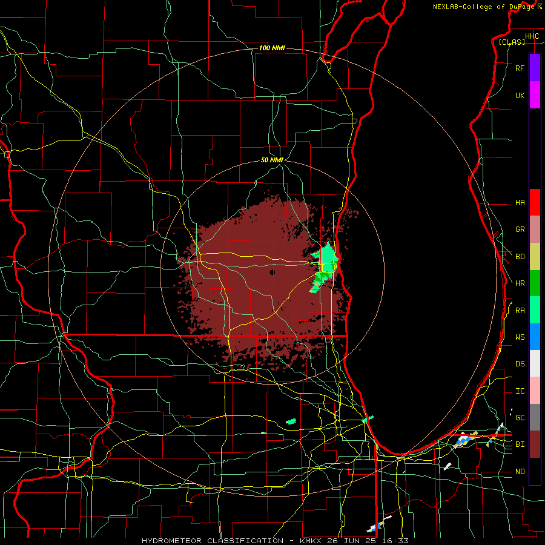545x545 pixels.
Task: Pick the brown BI legend swatch
Action: (535, 444)
